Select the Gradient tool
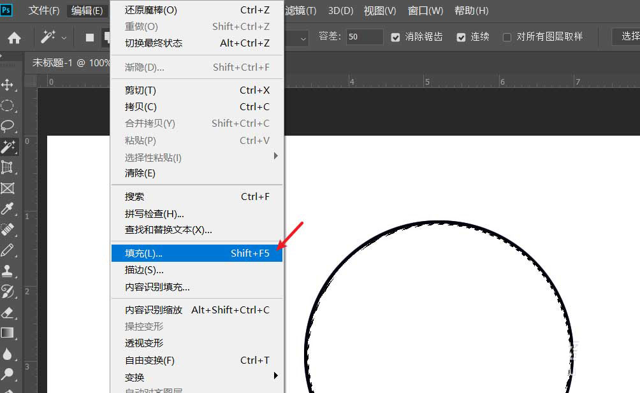 tap(8, 332)
